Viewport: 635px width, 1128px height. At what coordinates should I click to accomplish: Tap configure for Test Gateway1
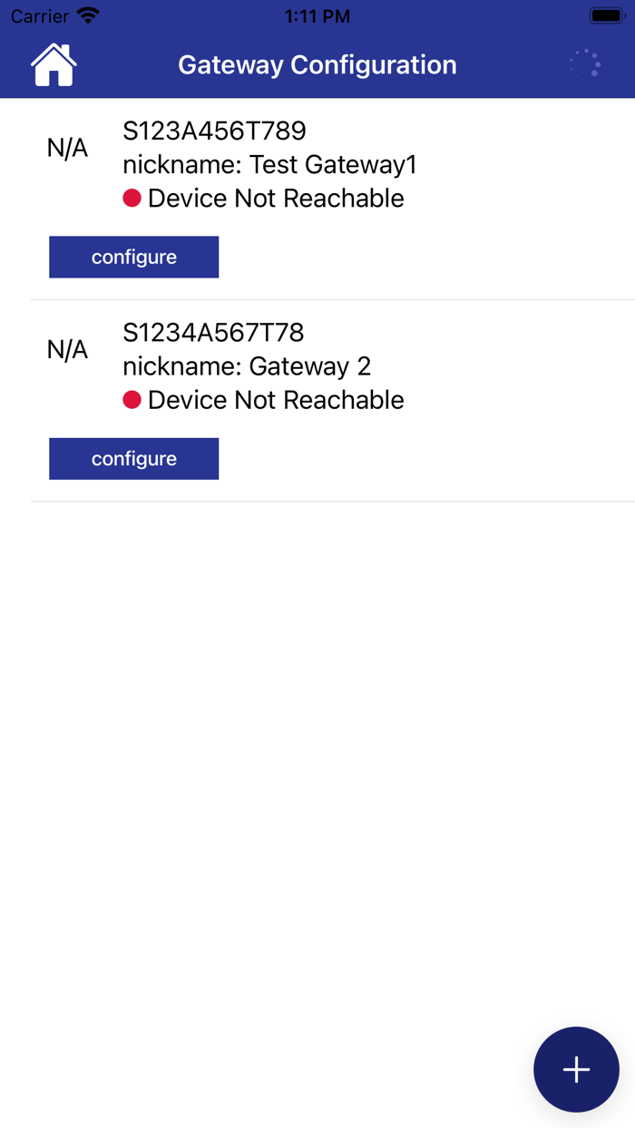pos(133,257)
